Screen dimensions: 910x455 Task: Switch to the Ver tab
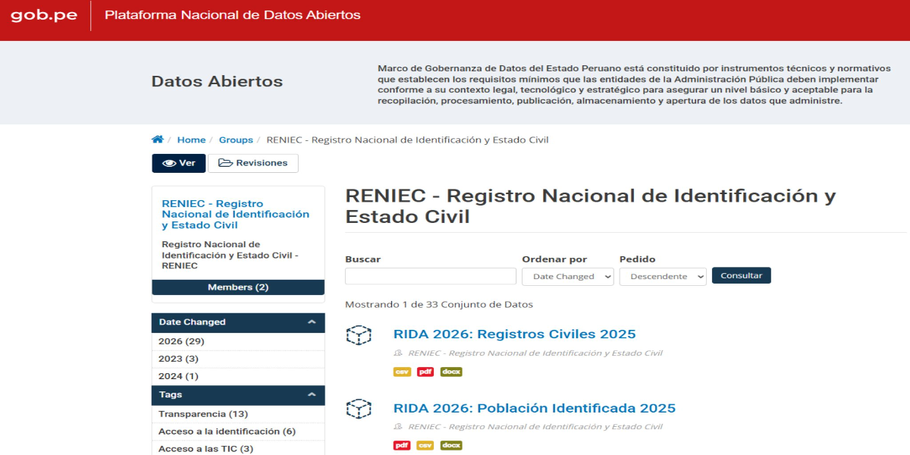click(179, 163)
